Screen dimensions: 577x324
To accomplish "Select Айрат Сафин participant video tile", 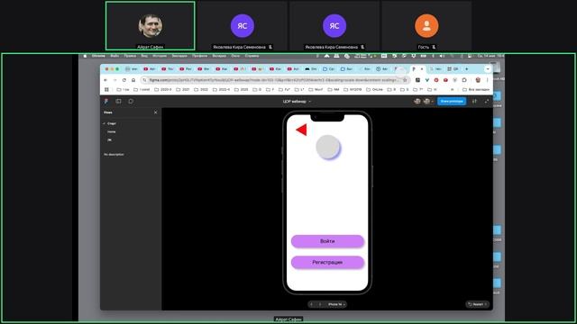I will point(151,26).
